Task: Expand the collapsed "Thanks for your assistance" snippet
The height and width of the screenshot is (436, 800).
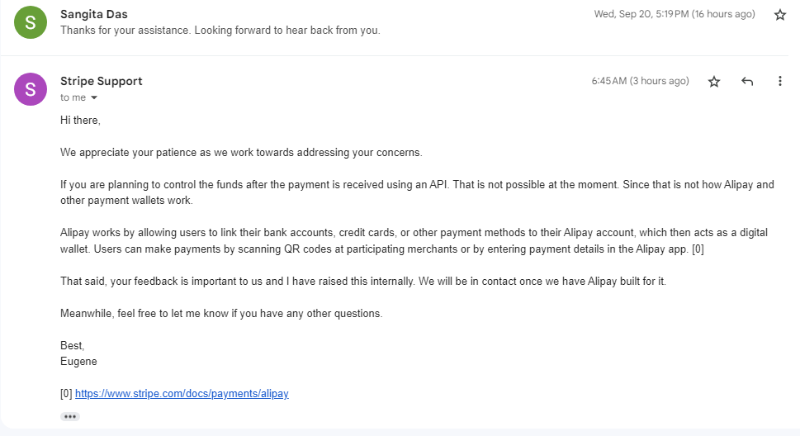Action: [220, 30]
